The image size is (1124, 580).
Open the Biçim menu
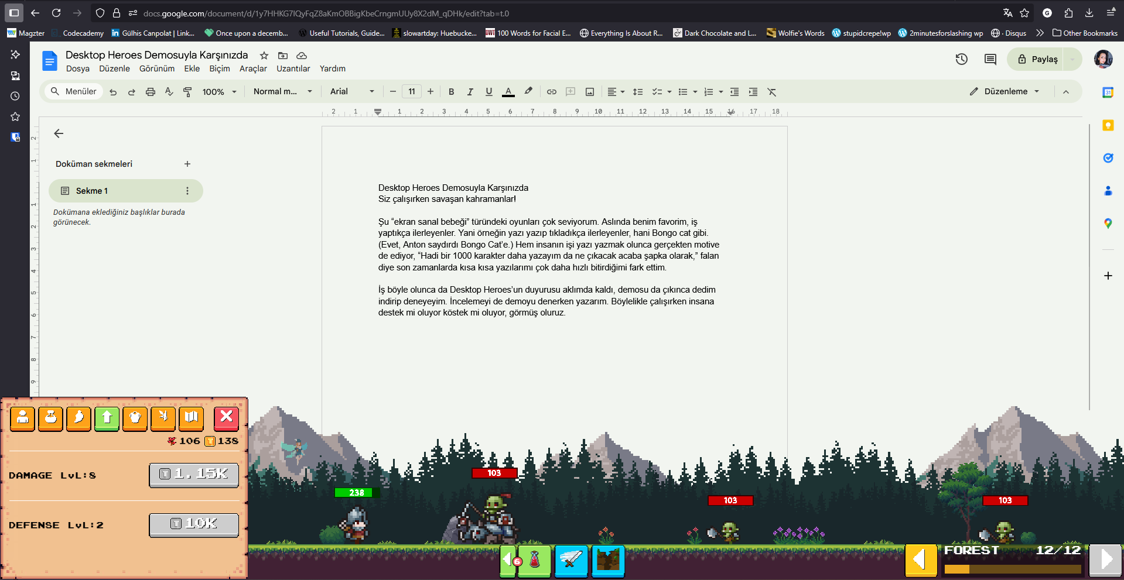220,69
